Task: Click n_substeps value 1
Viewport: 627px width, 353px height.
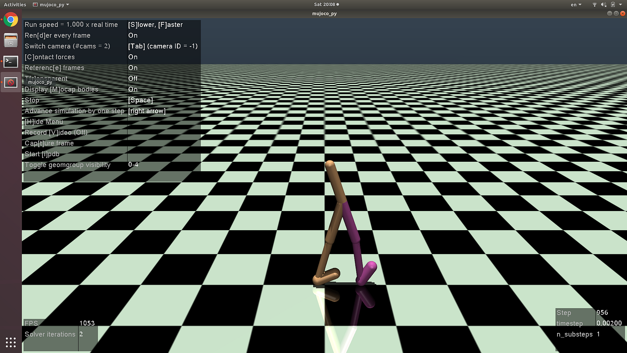Action: click(598, 334)
